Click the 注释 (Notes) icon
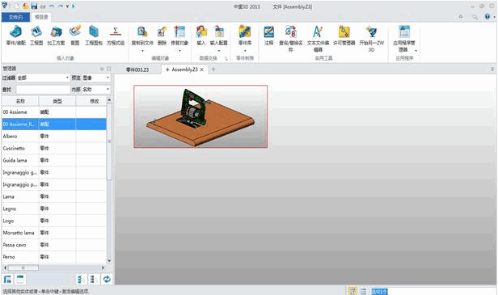This screenshot has width=498, height=295. 268,36
